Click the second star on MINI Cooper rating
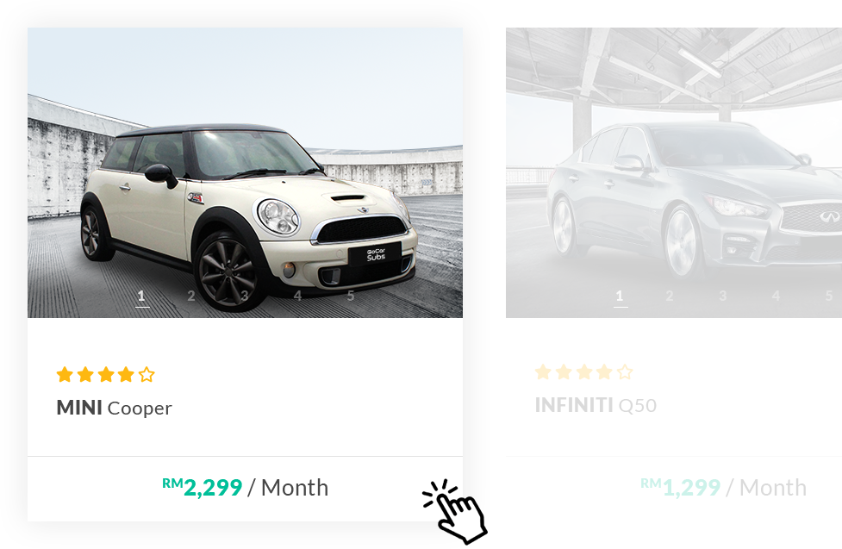The image size is (842, 549). click(x=84, y=374)
